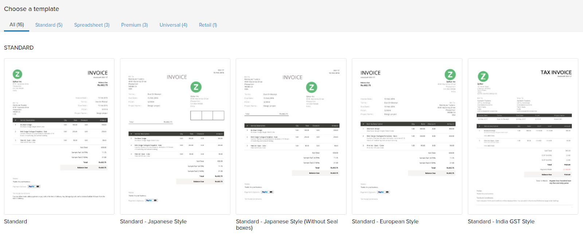The image size is (583, 234).
Task: Click the green Z logo in Standard template
Action: (x=17, y=74)
